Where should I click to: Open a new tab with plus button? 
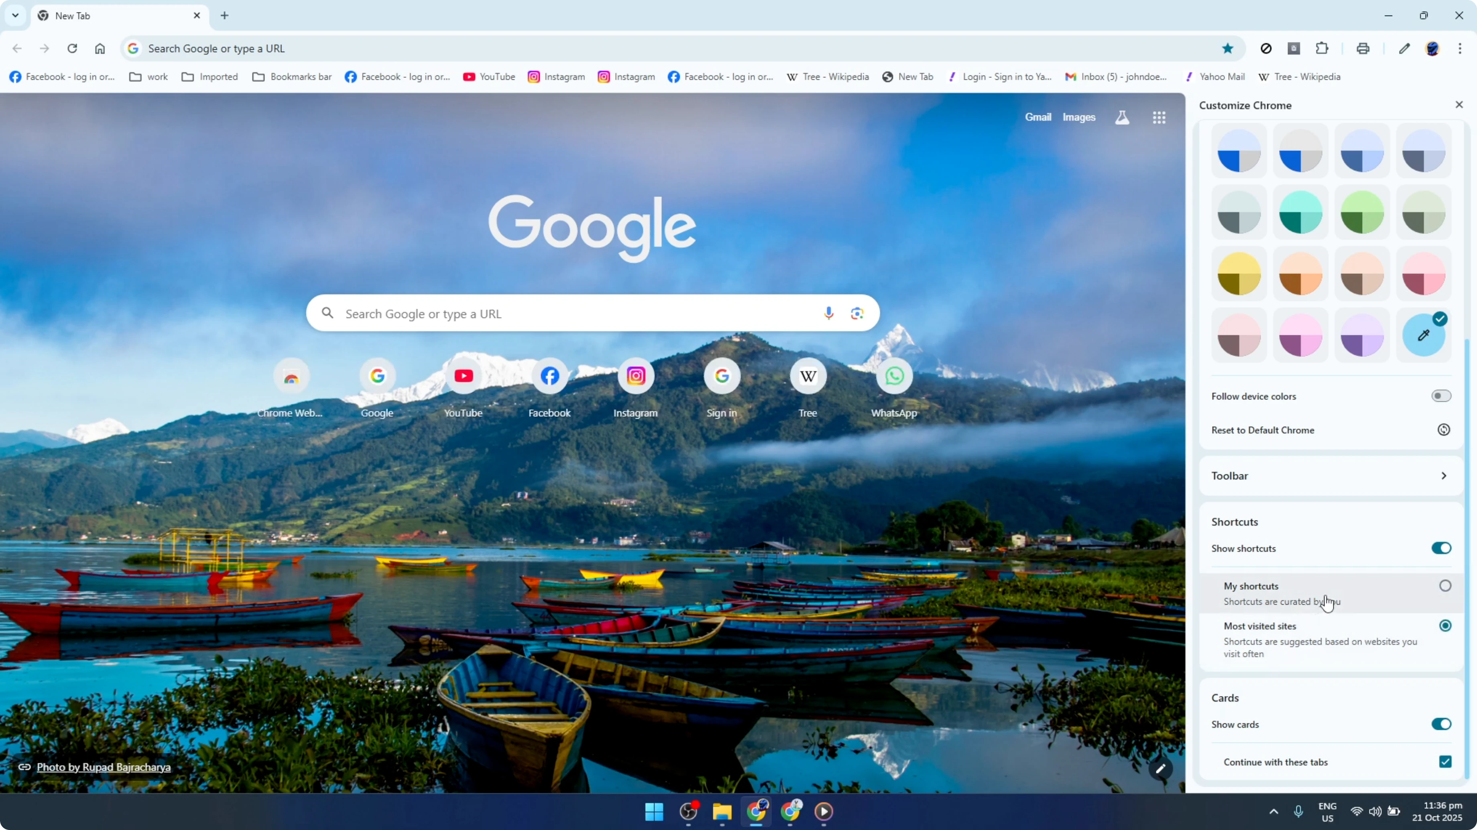[x=225, y=16]
